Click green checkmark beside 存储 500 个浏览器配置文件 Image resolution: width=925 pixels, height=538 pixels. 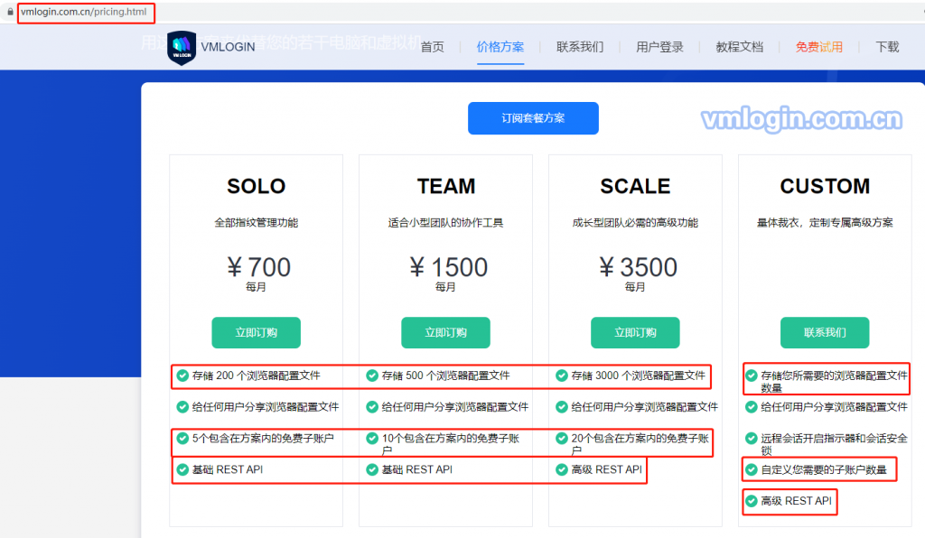coord(372,376)
